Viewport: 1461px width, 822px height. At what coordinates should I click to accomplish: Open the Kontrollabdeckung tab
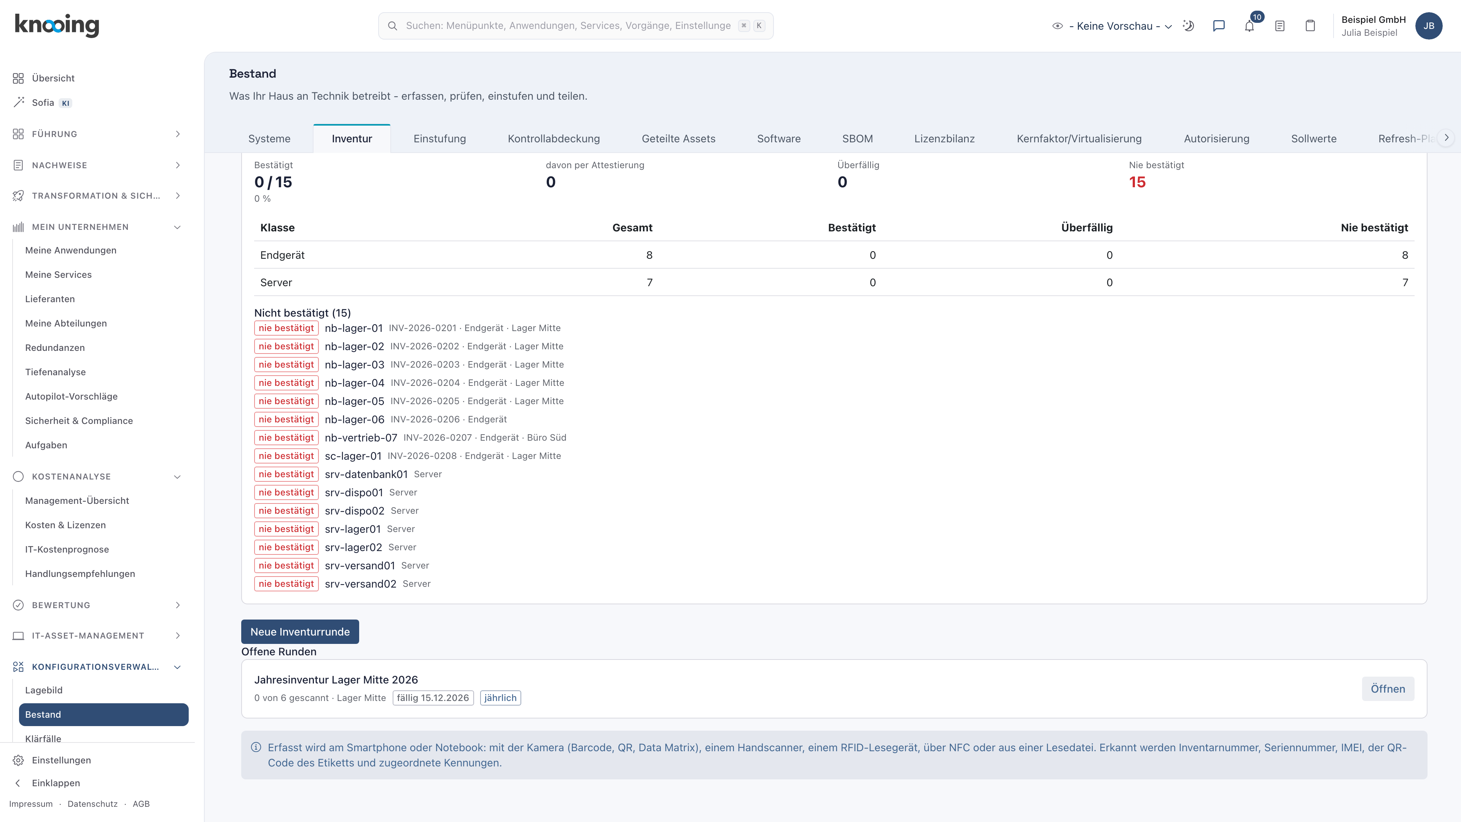coord(554,139)
